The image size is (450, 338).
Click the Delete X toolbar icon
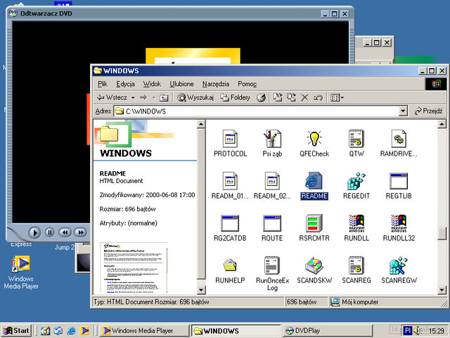pos(304,98)
